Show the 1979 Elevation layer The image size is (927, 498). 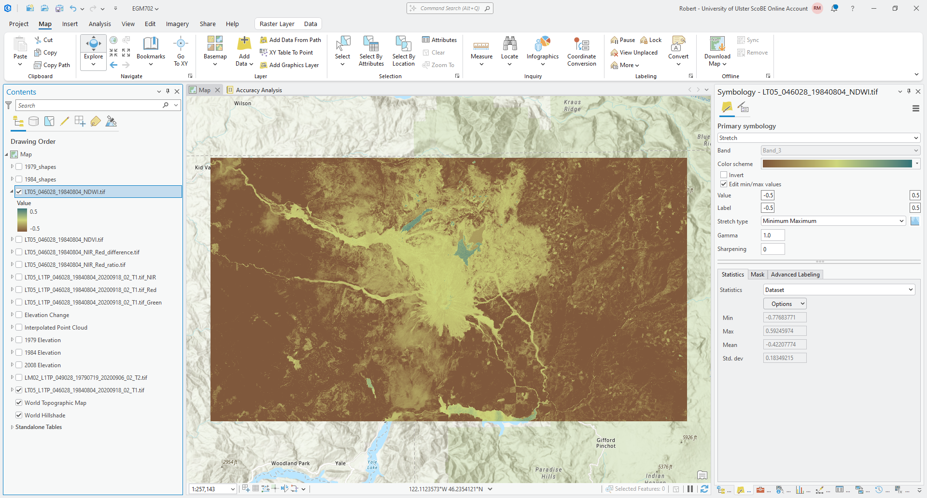(x=19, y=340)
